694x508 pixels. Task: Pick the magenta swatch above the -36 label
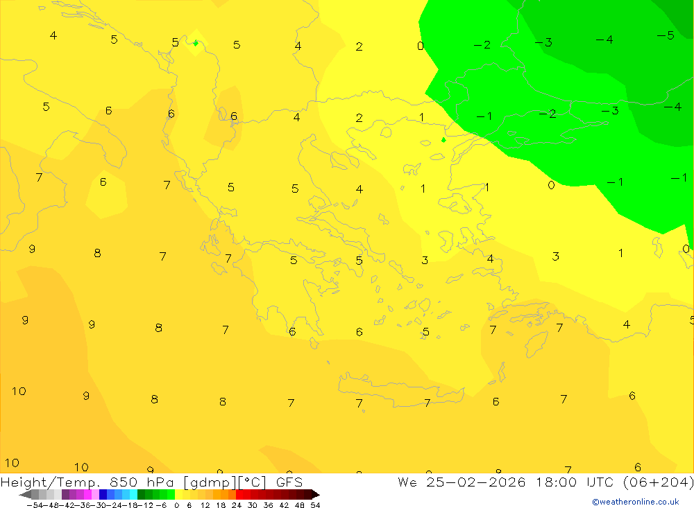[x=87, y=495]
